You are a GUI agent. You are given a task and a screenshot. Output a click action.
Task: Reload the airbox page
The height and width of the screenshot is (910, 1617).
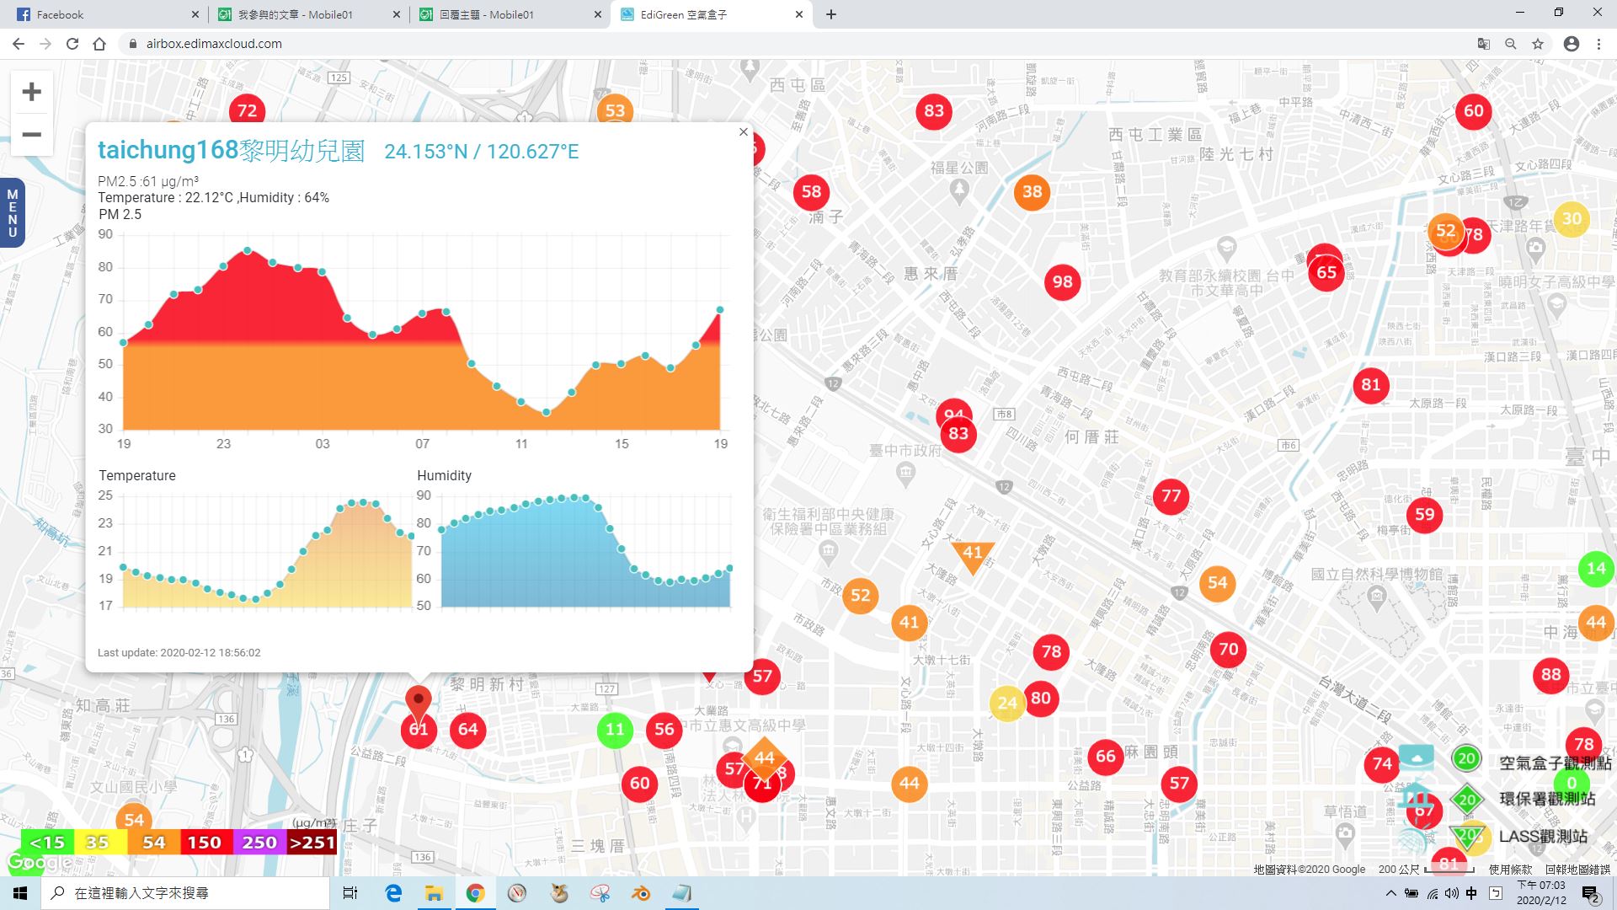coord(72,44)
